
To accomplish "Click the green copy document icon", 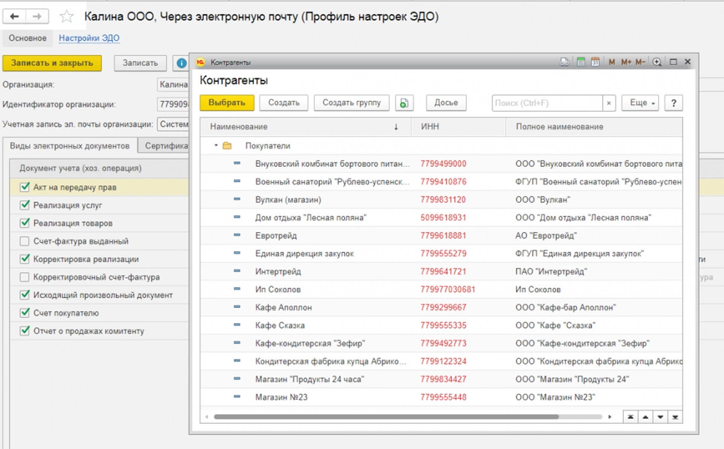I will [x=404, y=103].
